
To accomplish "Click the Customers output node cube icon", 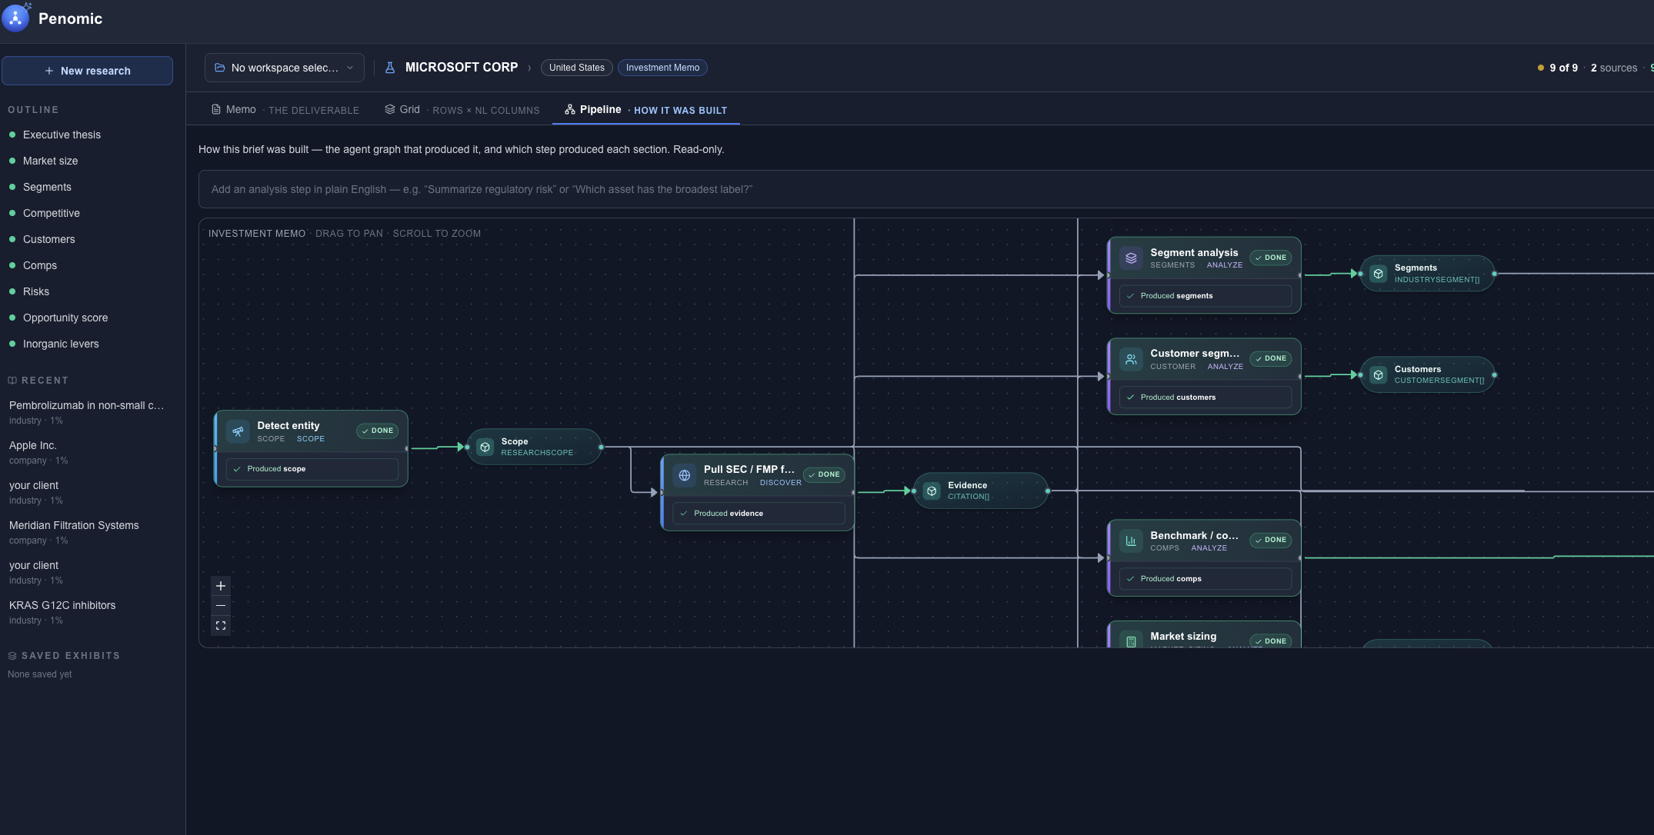I will pyautogui.click(x=1379, y=374).
